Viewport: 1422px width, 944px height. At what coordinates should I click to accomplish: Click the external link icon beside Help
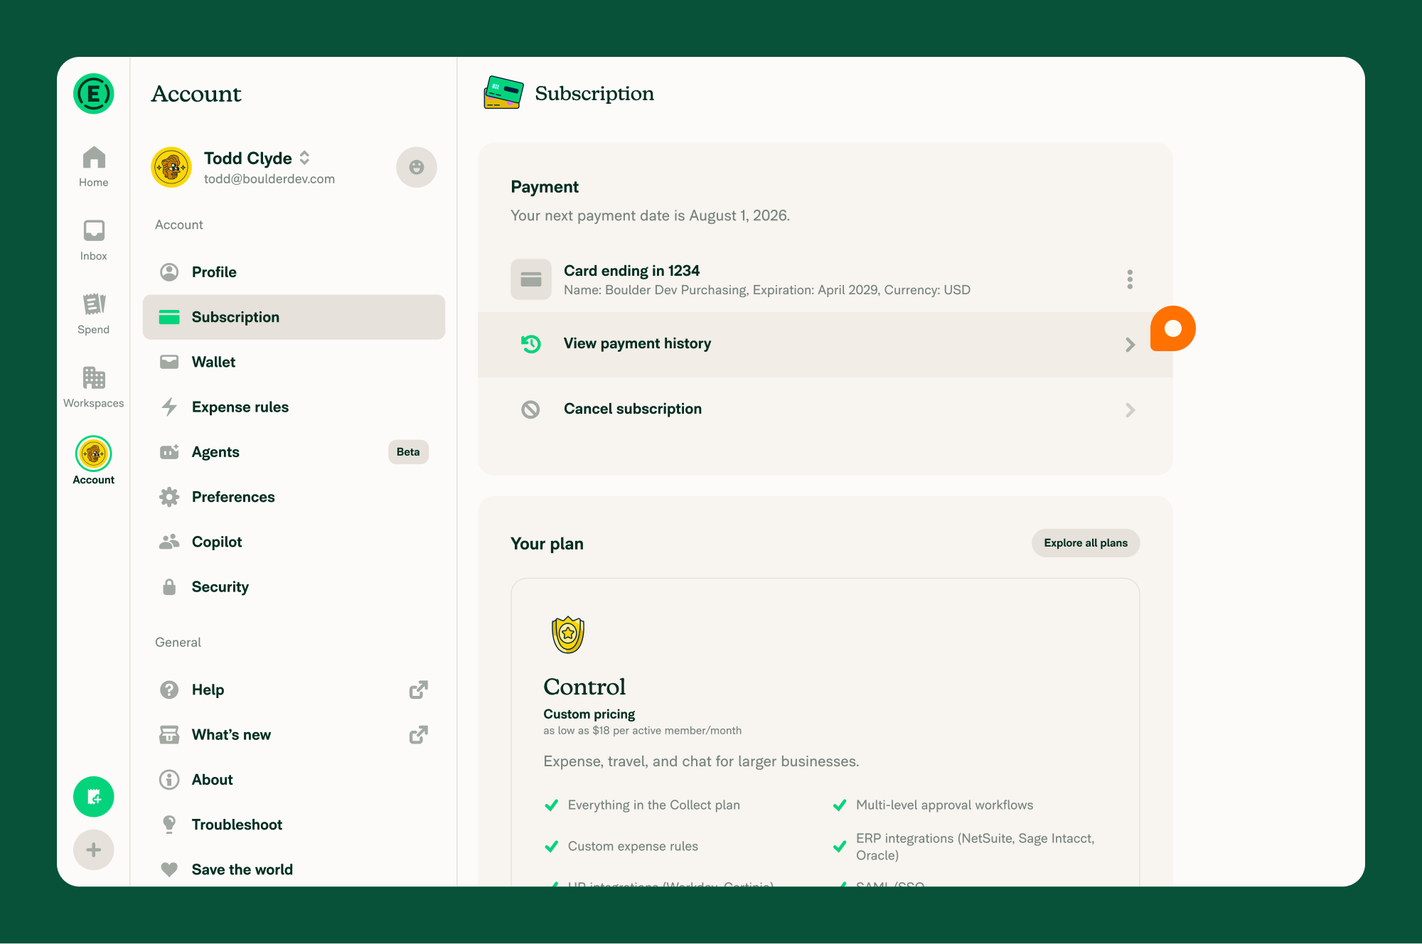pyautogui.click(x=419, y=690)
